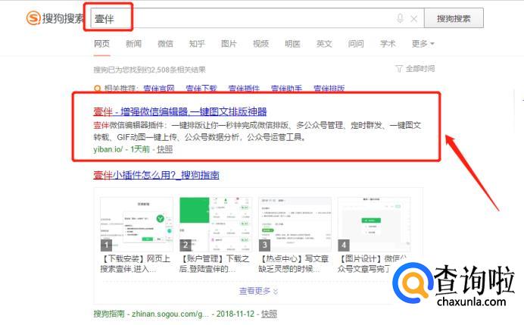Switch to the 微信 tab
This screenshot has height=325, width=524.
pyautogui.click(x=165, y=44)
